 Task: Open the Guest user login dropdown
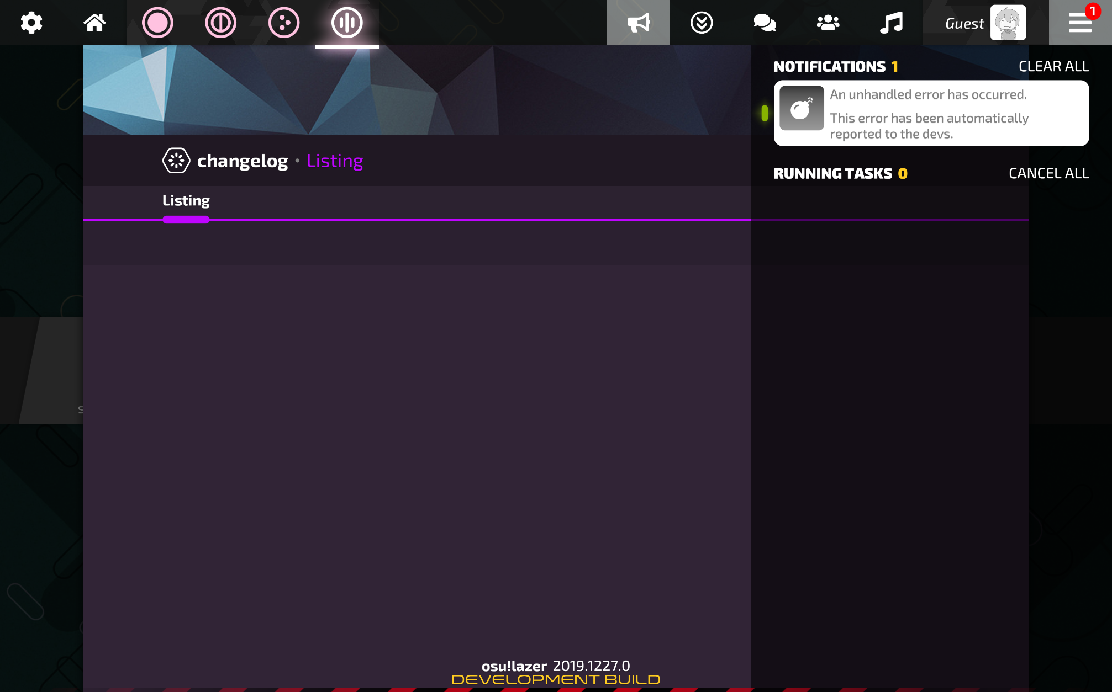pyautogui.click(x=965, y=23)
